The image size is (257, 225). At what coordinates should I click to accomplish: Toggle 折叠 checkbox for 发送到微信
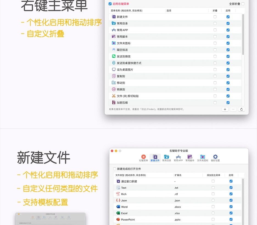pos(215,56)
